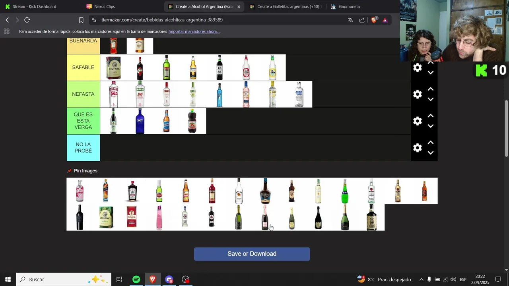Open the Brave Shields lion icon
This screenshot has height=286, width=509.
(x=374, y=20)
